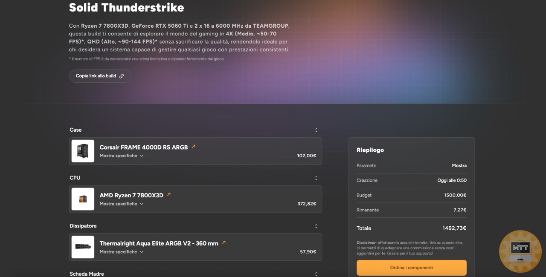The width and height of the screenshot is (546, 277).
Task: Click the Budget 1500,00€ value
Action: (455, 195)
